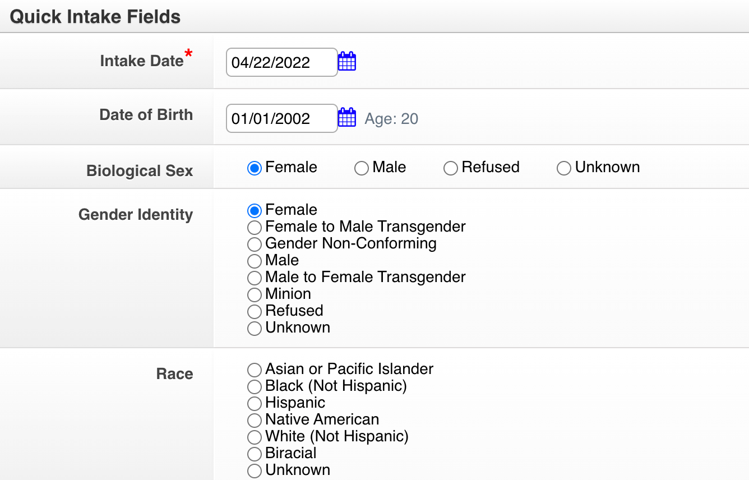The image size is (749, 480).
Task: Select White (Not Hispanic) race
Action: click(255, 437)
